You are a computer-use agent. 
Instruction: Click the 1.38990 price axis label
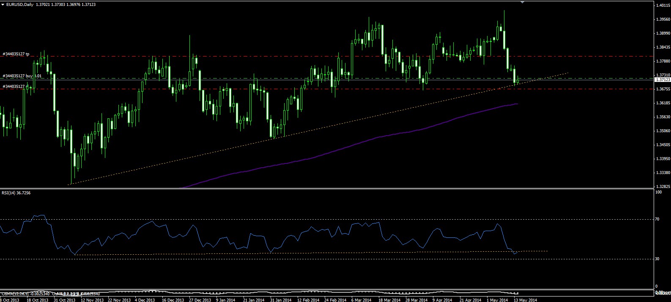pos(662,33)
